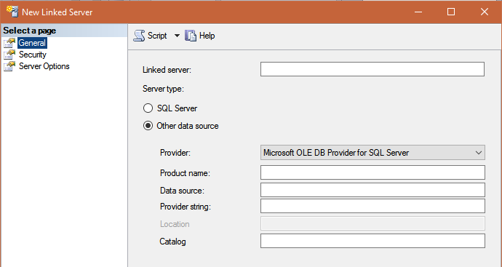Expand the Script dropdown arrow
This screenshot has height=267, width=502.
coord(177,36)
